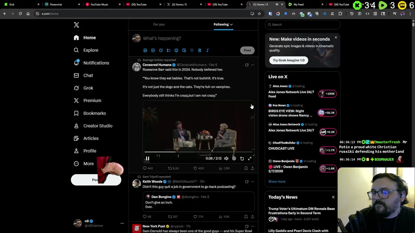Screen dimensions: 415x233
Task: Repost the Keith Woods post
Action: click(172, 216)
